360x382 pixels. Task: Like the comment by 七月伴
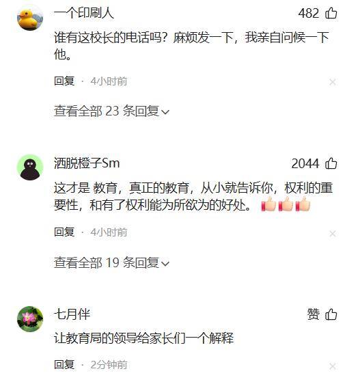click(x=331, y=314)
